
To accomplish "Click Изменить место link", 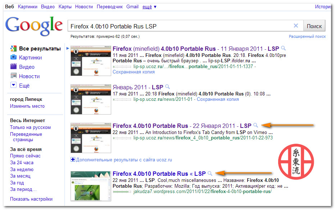I will click(x=27, y=106).
